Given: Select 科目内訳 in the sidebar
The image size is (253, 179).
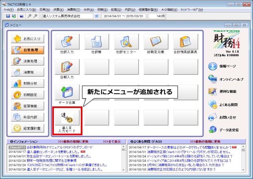Looking at the screenshot, I should pyautogui.click(x=28, y=117).
